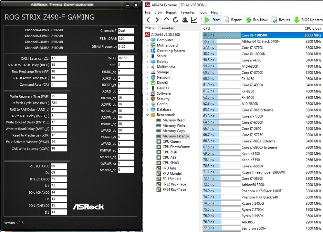Close the ASRock Timing Configurator window
Screen dimensions: 323x232
136,5
